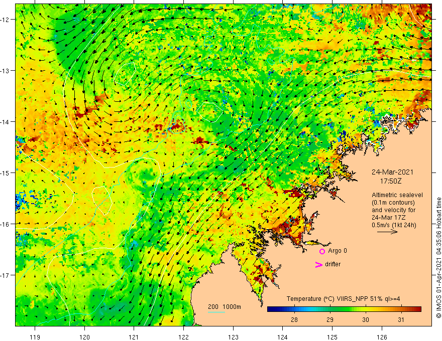Image resolution: width=442 pixels, height=341 pixels.
Task: Click the '31' colorbar tick label
Action: tap(401, 319)
